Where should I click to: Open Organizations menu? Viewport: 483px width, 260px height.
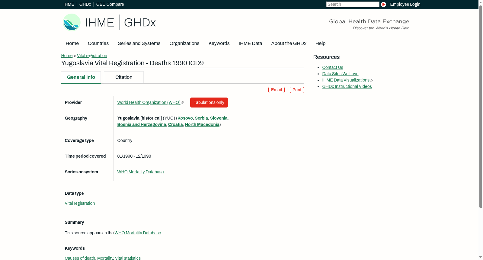[184, 43]
